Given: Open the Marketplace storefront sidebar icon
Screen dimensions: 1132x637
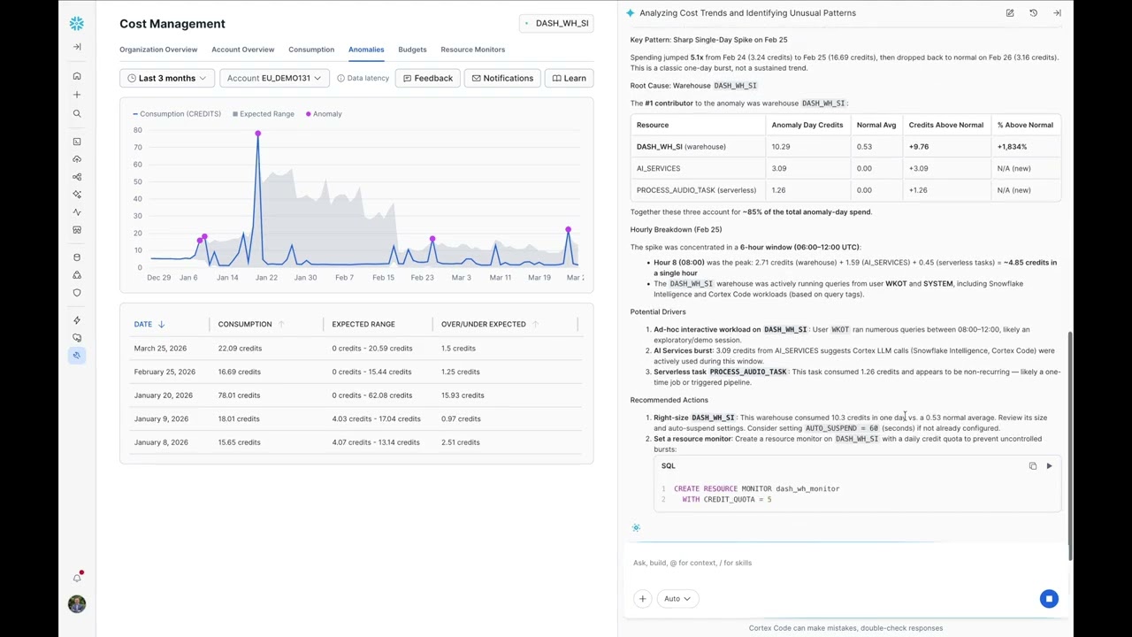Looking at the screenshot, I should (77, 230).
